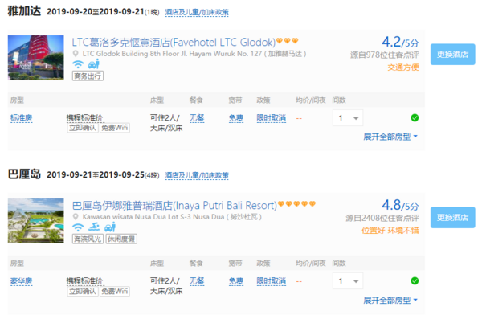
Task: Click the LTC Glodok Building address text
Action: pyautogui.click(x=194, y=54)
